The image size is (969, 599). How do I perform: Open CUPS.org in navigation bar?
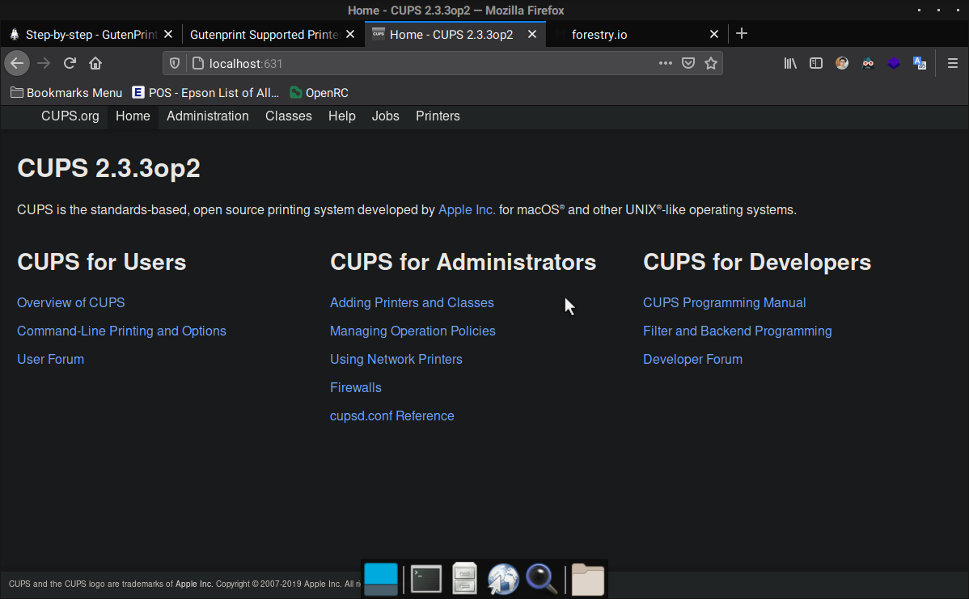click(x=70, y=116)
